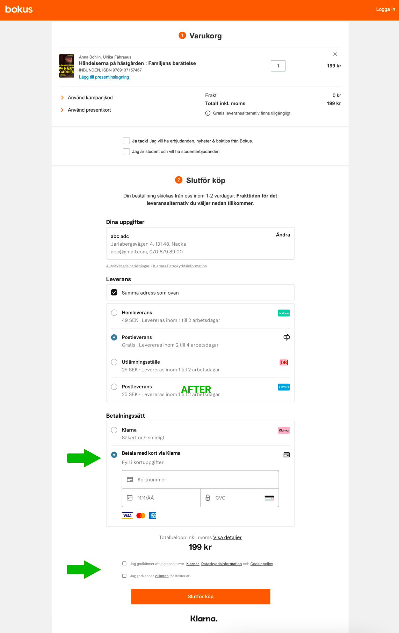Remove the book from cart with X
This screenshot has width=399, height=633.
click(335, 54)
